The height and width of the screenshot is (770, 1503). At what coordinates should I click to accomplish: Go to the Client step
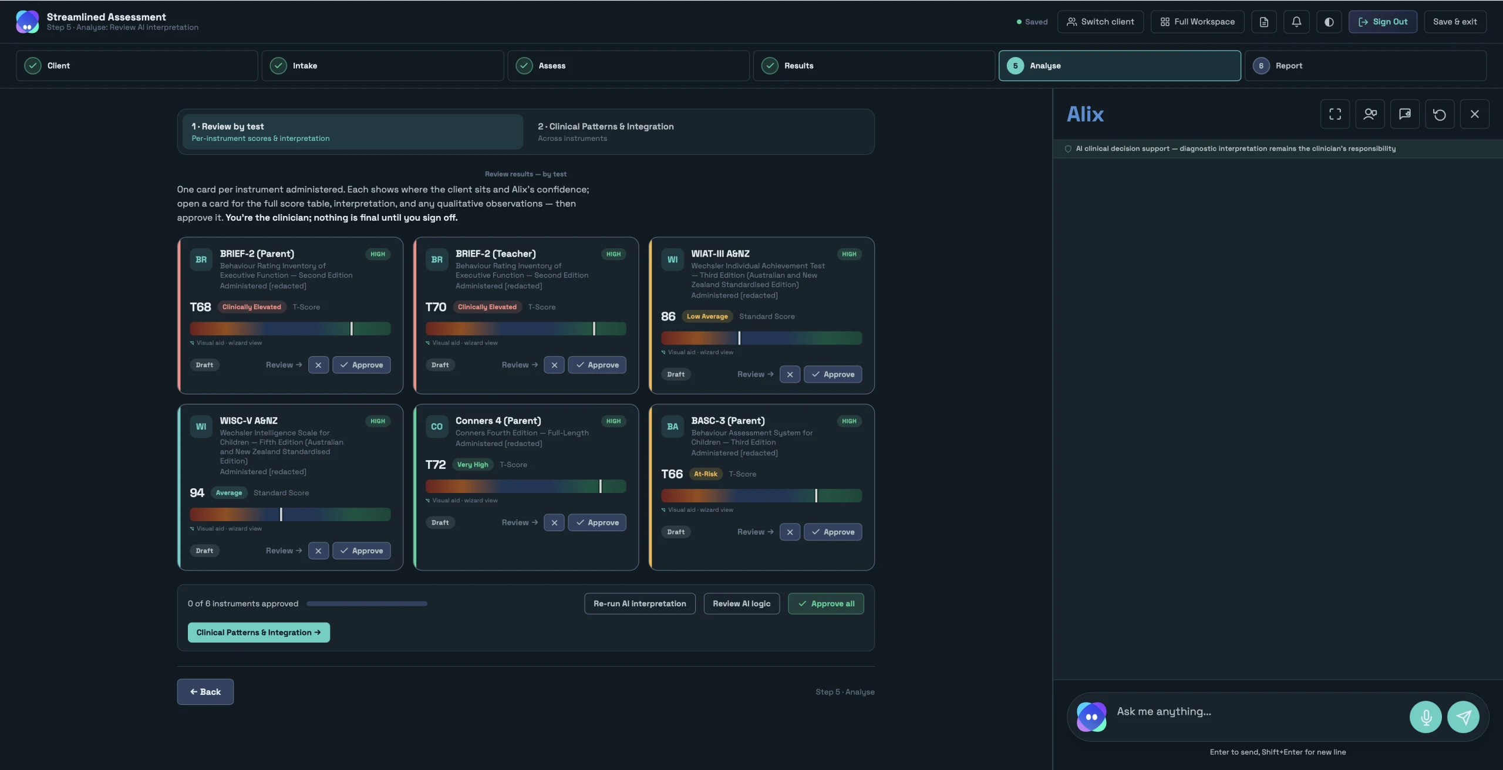click(137, 66)
